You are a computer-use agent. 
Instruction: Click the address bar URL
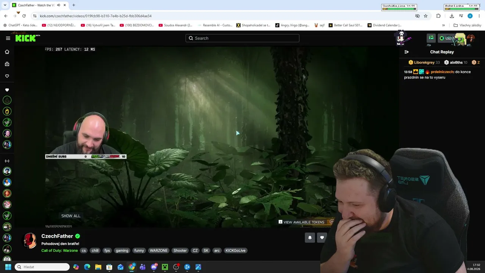[95, 16]
